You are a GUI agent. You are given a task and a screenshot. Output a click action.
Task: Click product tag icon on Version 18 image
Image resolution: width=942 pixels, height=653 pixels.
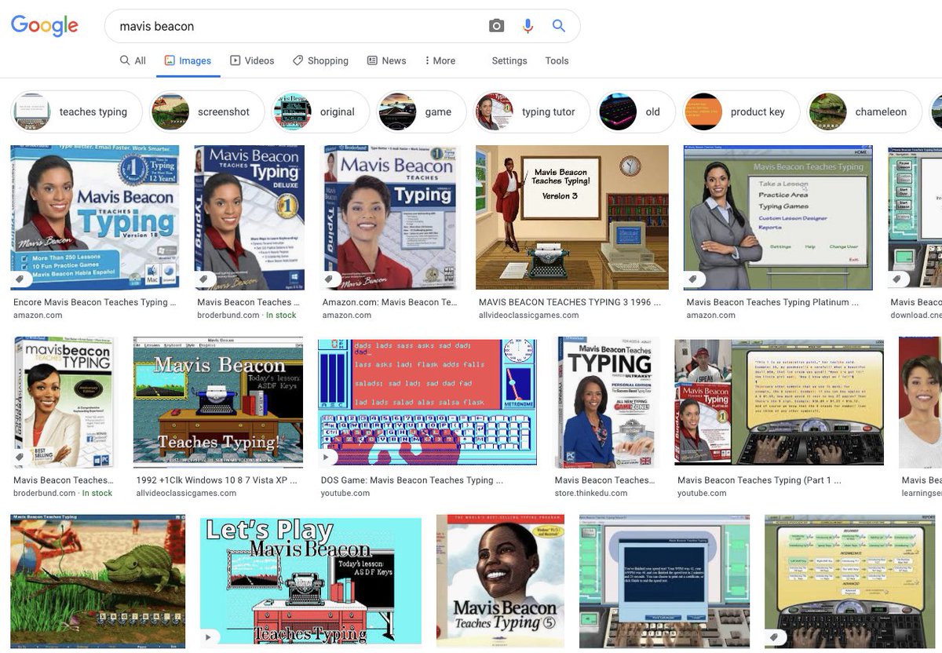(21, 279)
